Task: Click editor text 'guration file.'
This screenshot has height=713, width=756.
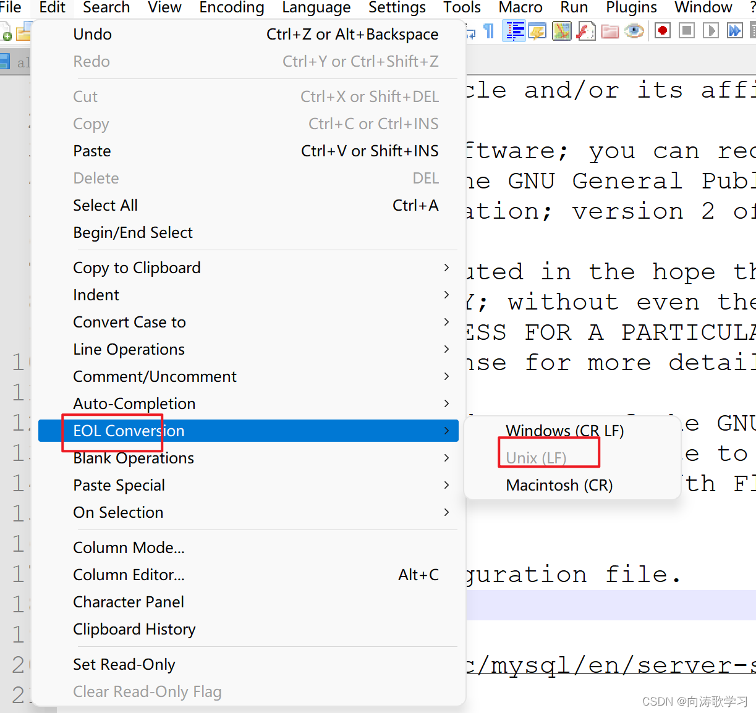Action: click(573, 575)
